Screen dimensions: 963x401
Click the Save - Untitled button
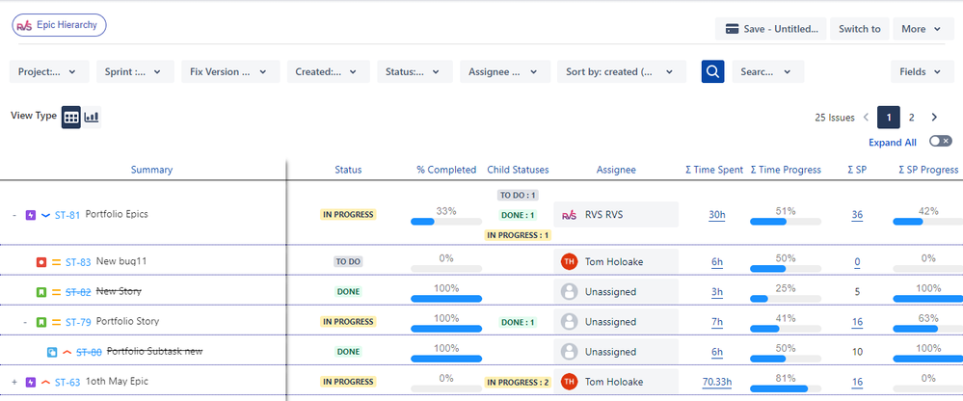(771, 29)
